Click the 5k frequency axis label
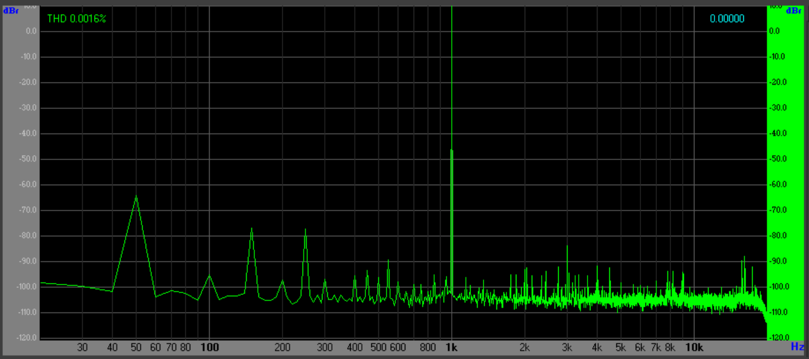The height and width of the screenshot is (359, 809). click(621, 347)
